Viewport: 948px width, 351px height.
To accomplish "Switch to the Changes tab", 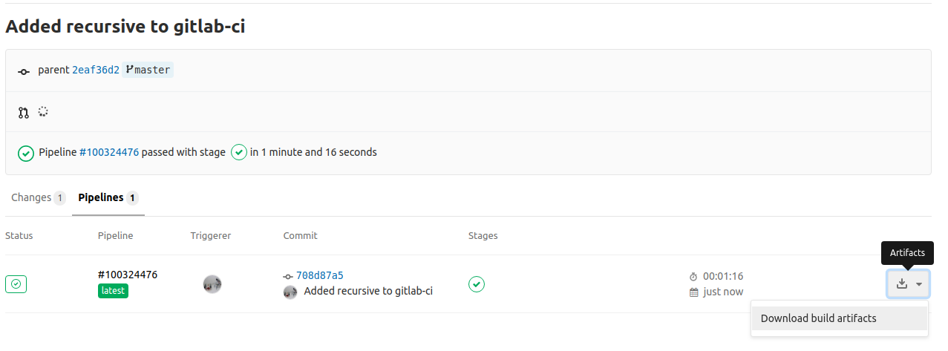I will point(31,197).
